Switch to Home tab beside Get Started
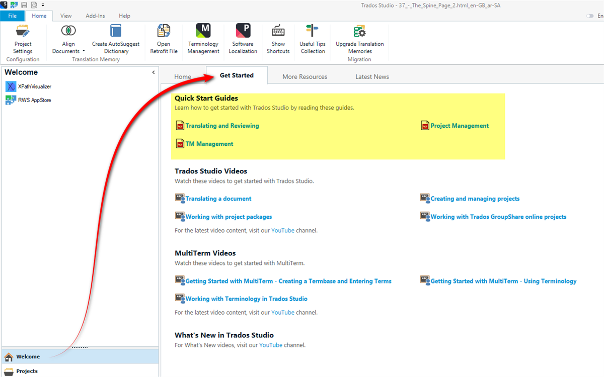The image size is (604, 377). pos(183,76)
